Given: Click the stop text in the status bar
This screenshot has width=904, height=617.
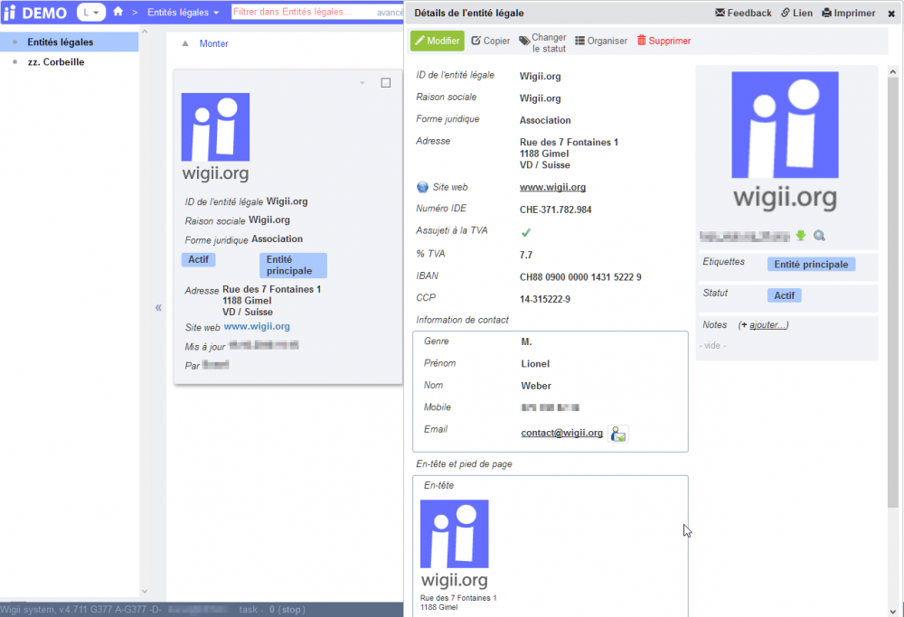Looking at the screenshot, I should coord(291,610).
